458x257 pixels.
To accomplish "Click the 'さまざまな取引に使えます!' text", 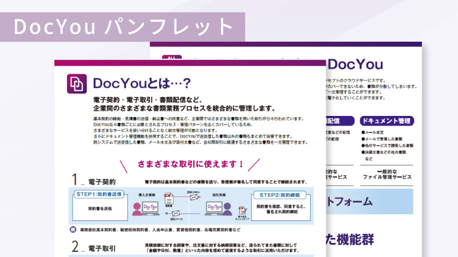I will click(191, 164).
